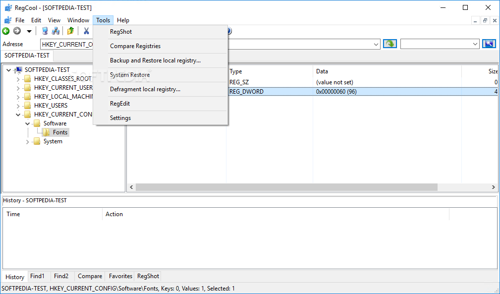
Task: Open the Window menu
Action: point(78,20)
